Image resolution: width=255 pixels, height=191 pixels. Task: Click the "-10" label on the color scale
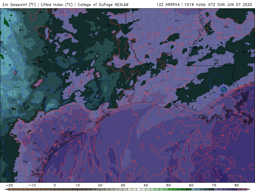point(32,185)
